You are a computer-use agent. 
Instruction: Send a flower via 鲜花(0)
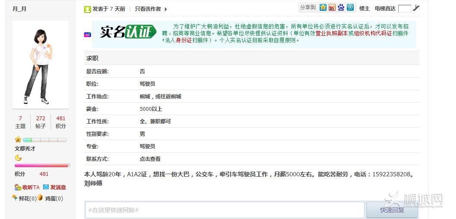(24, 198)
